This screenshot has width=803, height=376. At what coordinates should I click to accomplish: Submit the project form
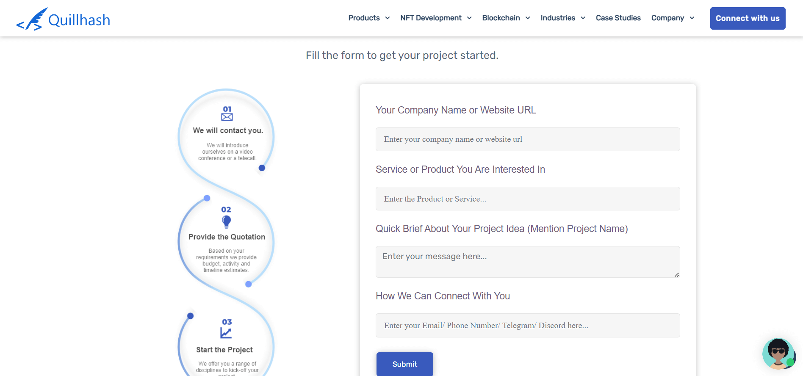[404, 364]
